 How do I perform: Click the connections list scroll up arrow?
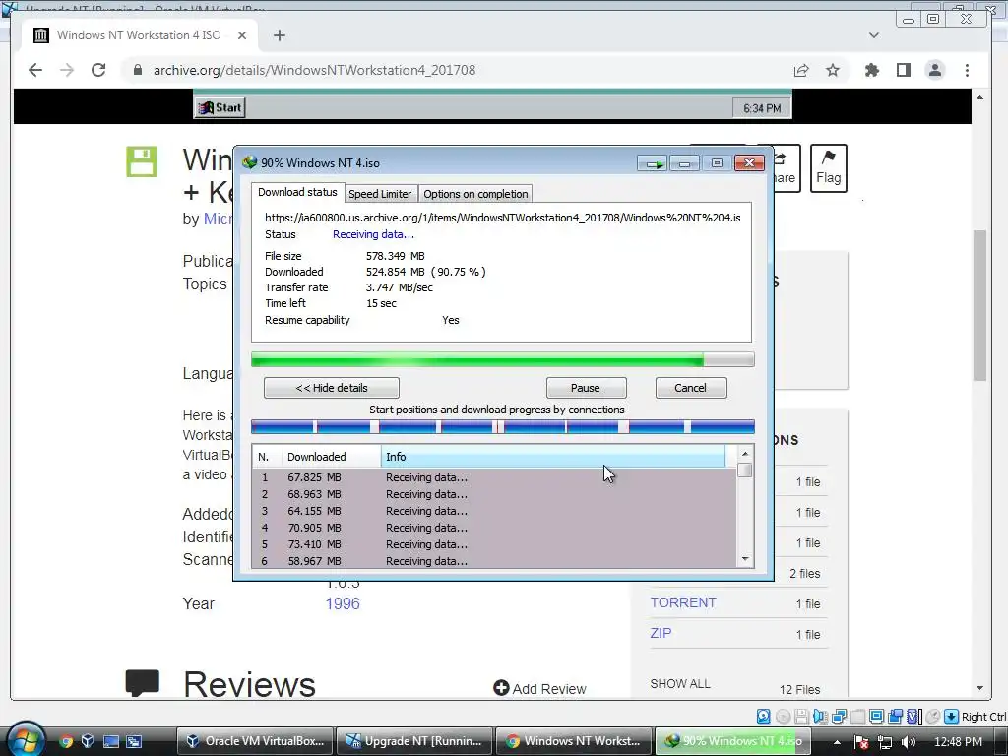pyautogui.click(x=745, y=454)
